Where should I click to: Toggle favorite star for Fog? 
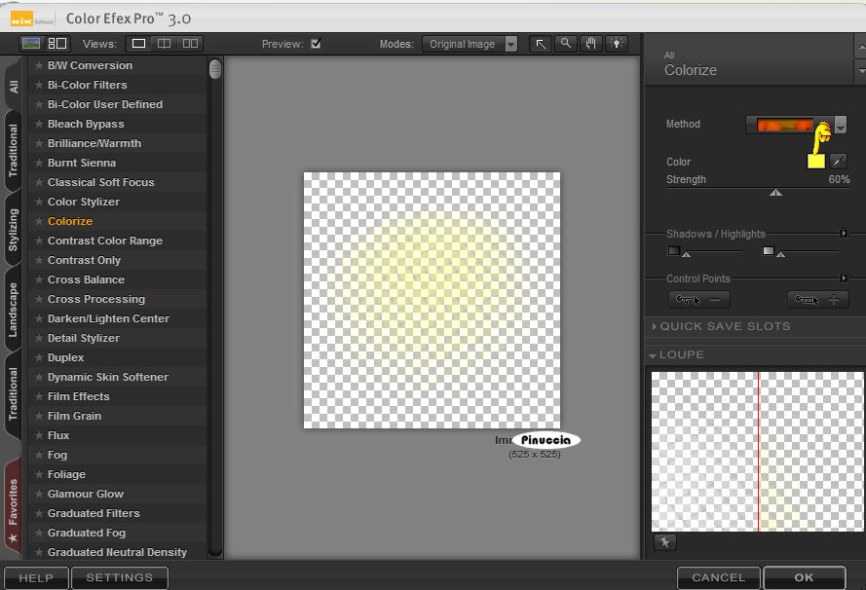(39, 455)
